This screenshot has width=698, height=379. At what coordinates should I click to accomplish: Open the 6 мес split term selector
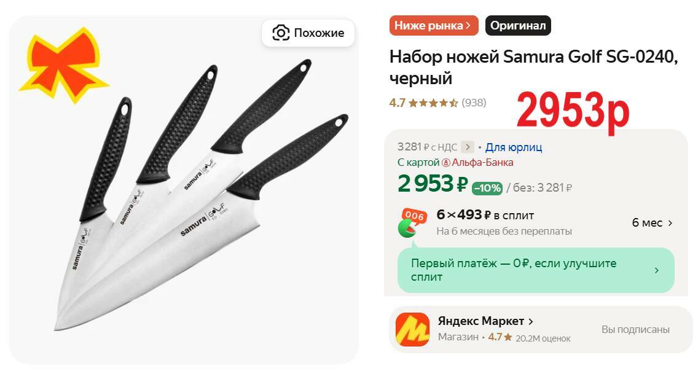652,223
